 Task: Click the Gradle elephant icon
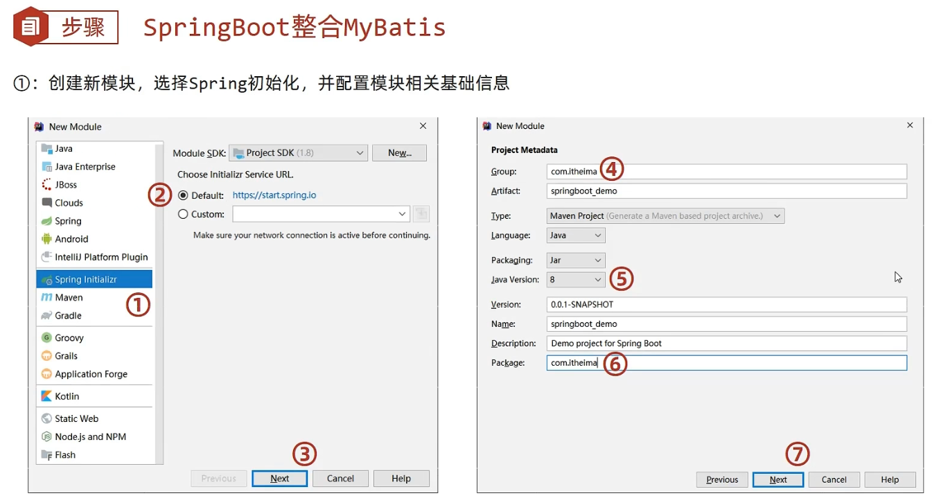pyautogui.click(x=46, y=315)
